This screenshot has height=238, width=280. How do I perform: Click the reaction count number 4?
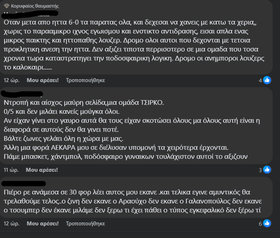point(261,81)
